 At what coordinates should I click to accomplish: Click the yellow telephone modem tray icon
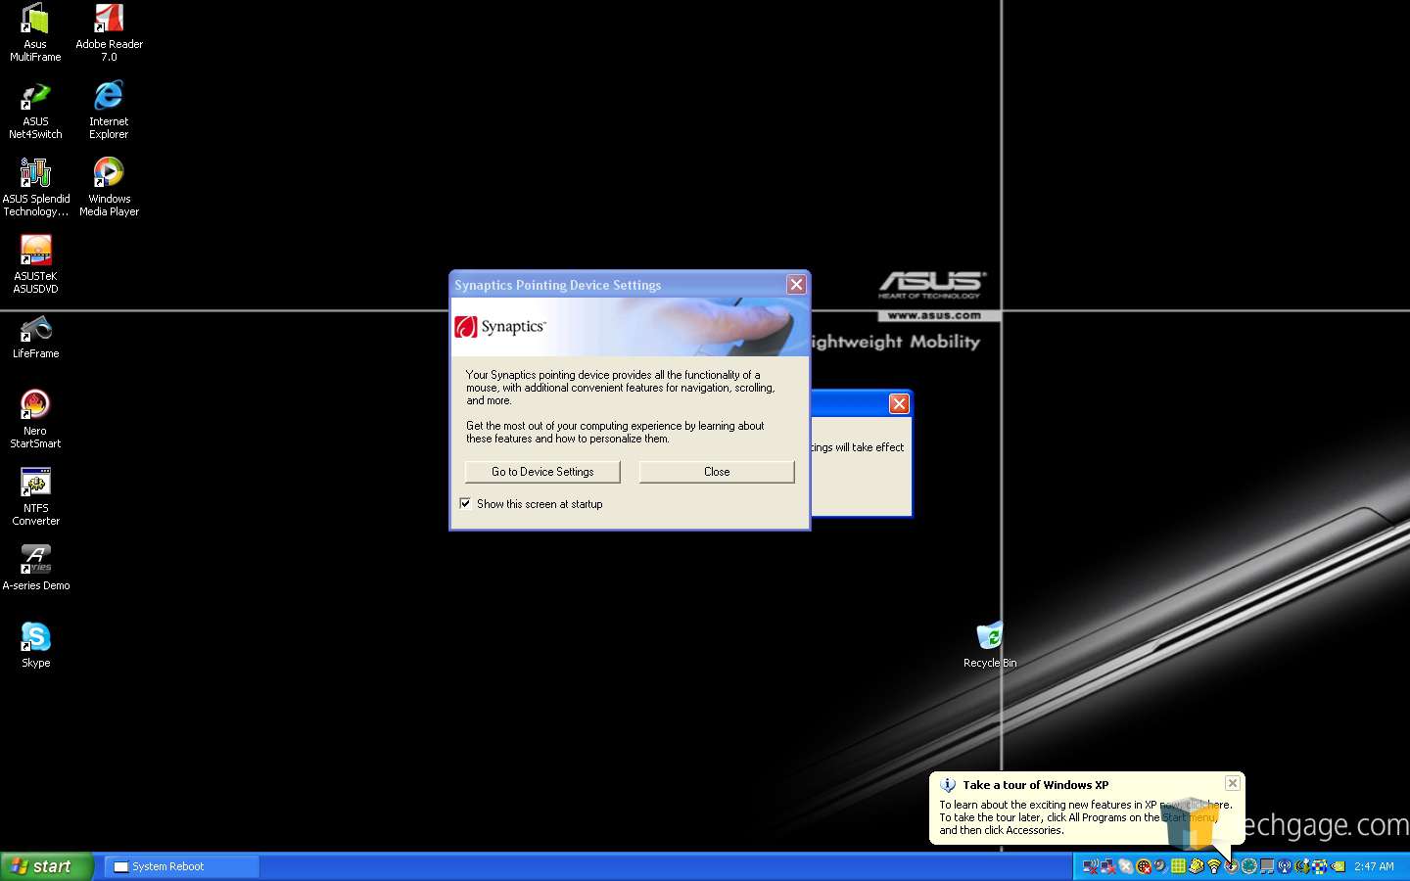pyautogui.click(x=1197, y=866)
